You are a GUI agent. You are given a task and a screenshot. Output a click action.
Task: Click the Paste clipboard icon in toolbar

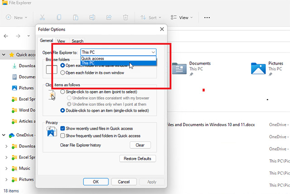(75, 18)
